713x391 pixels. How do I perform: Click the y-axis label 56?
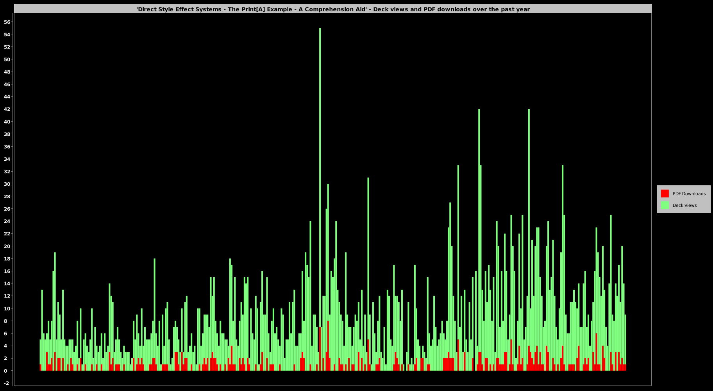[x=7, y=22]
